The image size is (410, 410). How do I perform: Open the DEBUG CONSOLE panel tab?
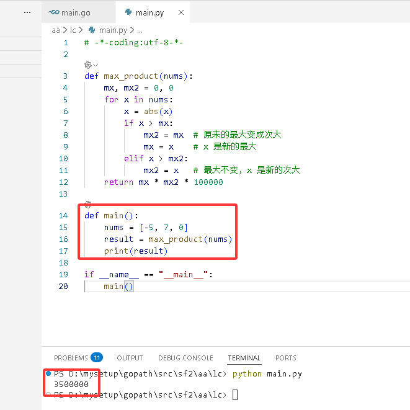coord(185,358)
